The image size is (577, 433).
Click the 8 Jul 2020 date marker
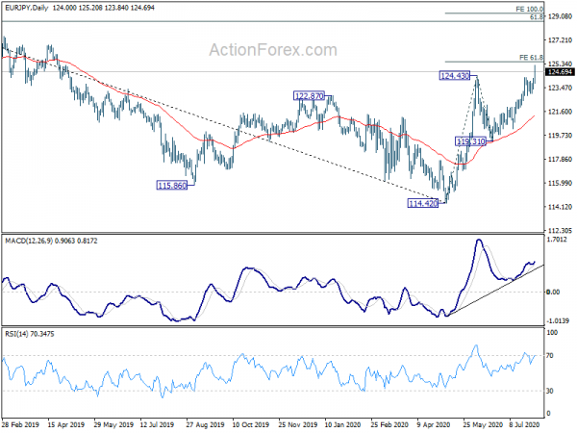[x=525, y=424]
